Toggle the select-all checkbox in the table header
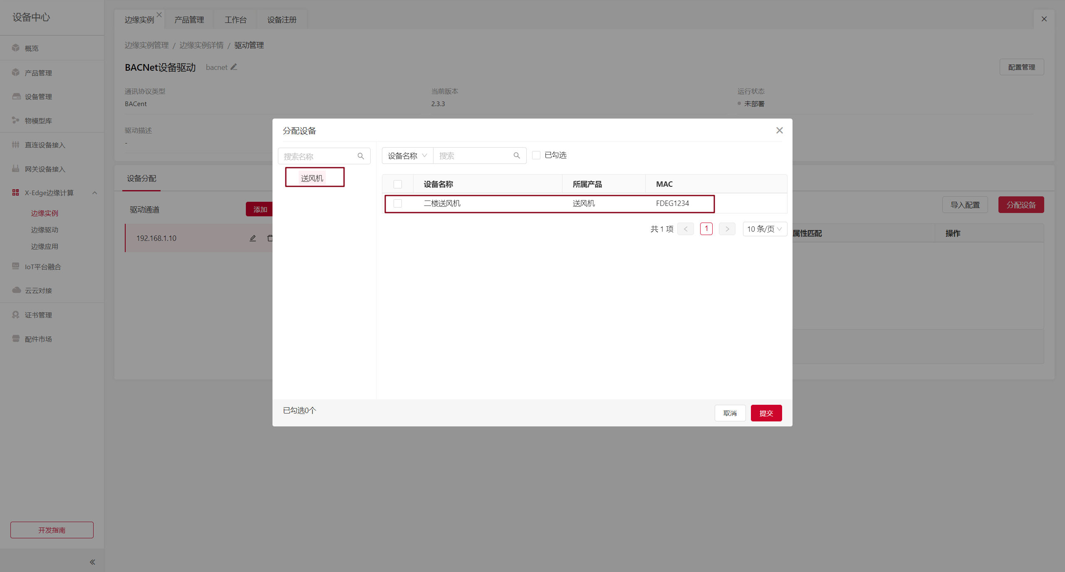The height and width of the screenshot is (572, 1065). coord(398,184)
